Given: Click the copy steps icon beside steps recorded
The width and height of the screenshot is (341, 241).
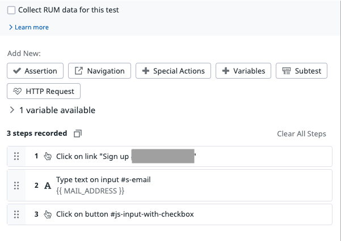Looking at the screenshot, I should point(78,134).
